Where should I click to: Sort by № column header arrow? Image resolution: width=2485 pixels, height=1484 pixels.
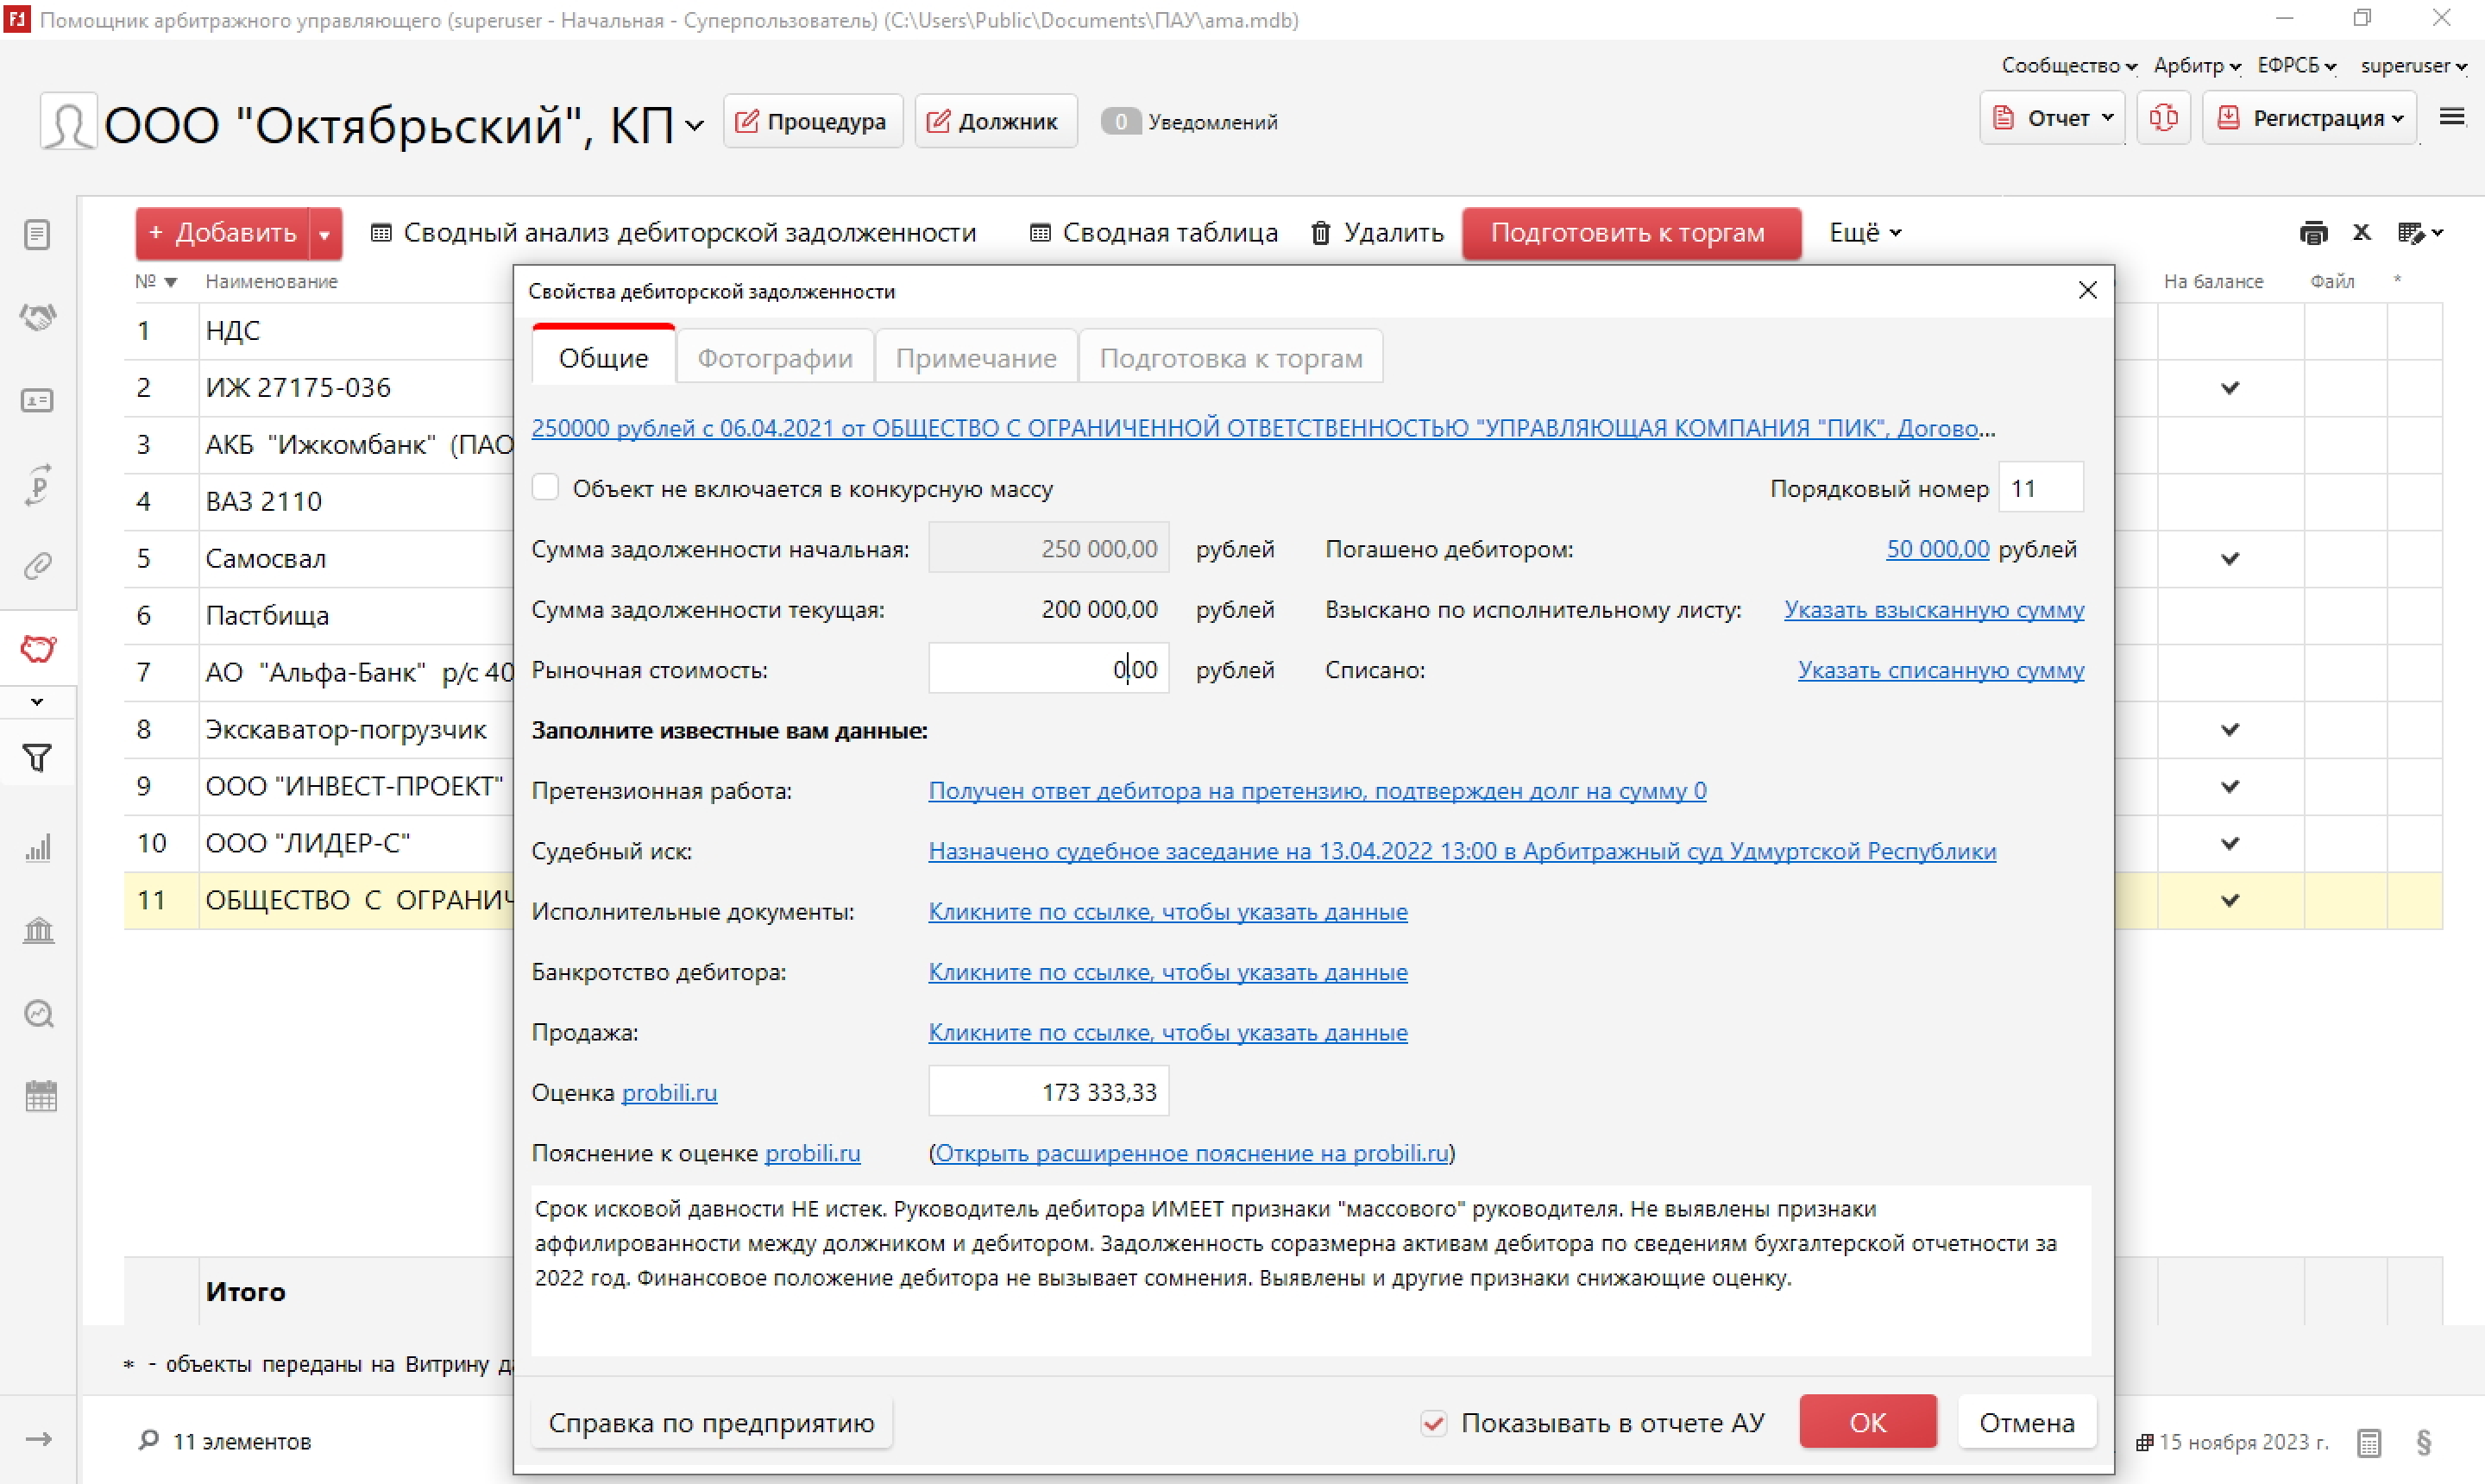tap(170, 282)
